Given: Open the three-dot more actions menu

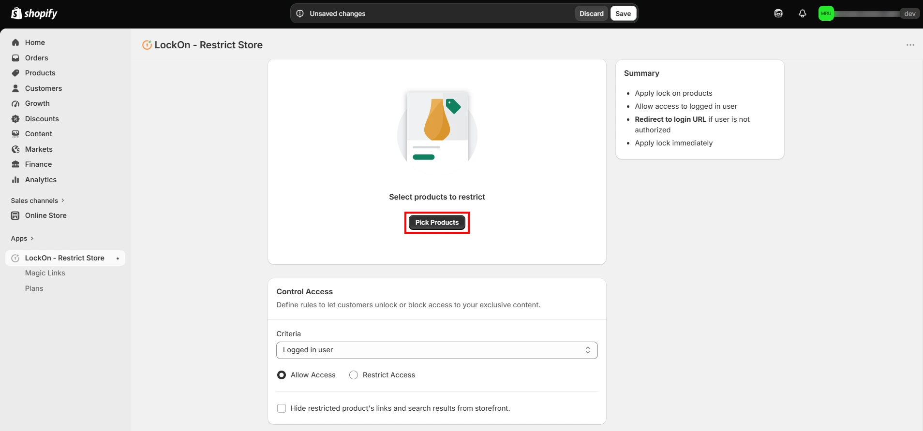Looking at the screenshot, I should (910, 45).
